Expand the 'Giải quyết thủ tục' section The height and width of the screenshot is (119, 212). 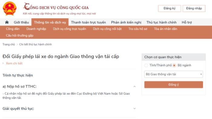click(134, 108)
